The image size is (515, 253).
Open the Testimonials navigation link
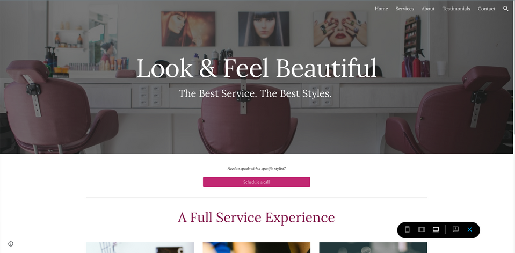[x=456, y=9]
